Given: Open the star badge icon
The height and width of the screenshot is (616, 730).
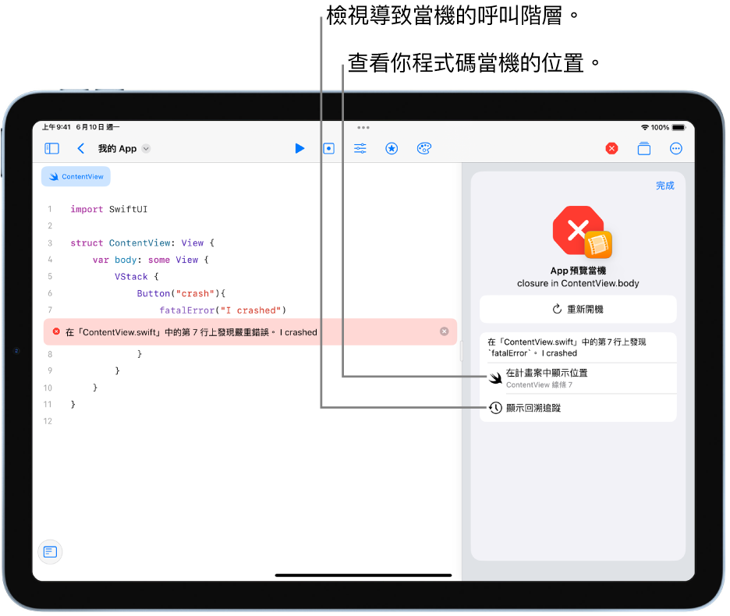Looking at the screenshot, I should [392, 148].
